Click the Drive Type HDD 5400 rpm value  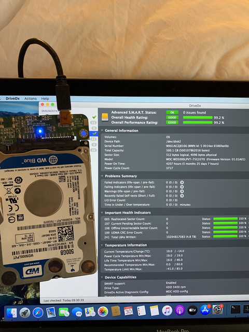pyautogui.click(x=176, y=287)
